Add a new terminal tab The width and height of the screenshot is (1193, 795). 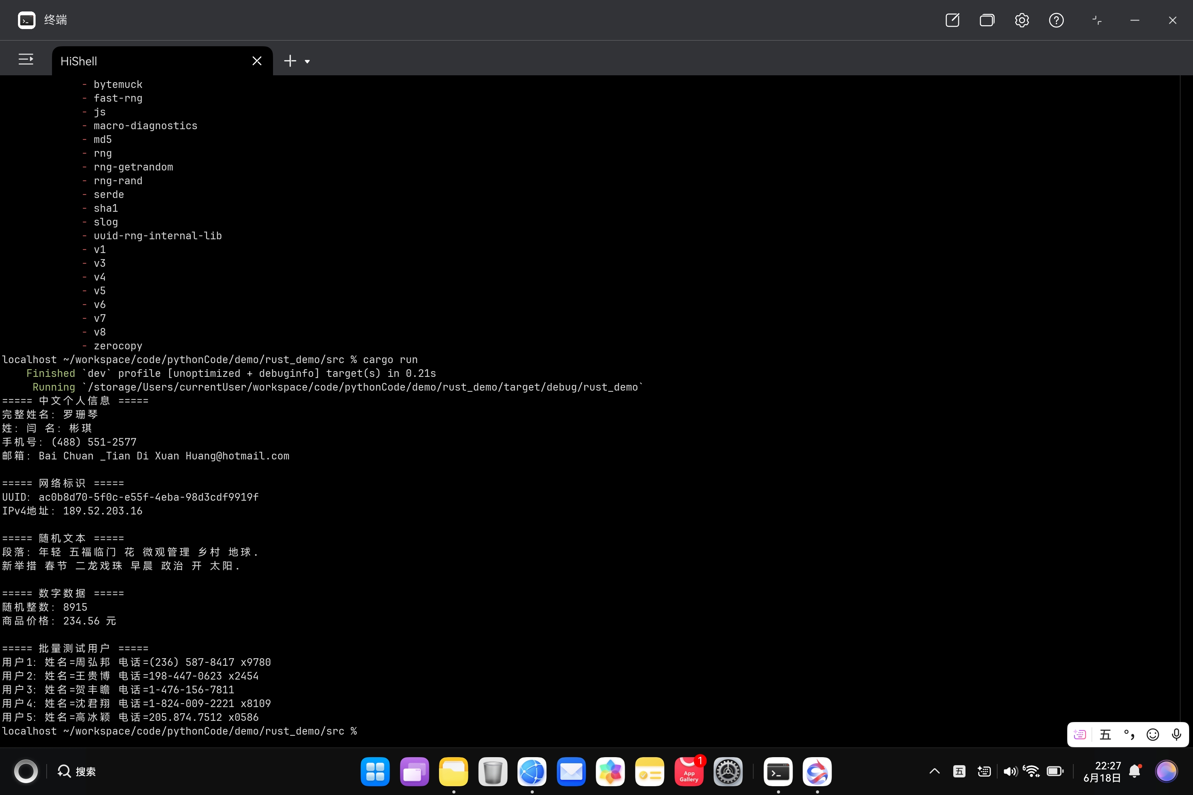290,61
